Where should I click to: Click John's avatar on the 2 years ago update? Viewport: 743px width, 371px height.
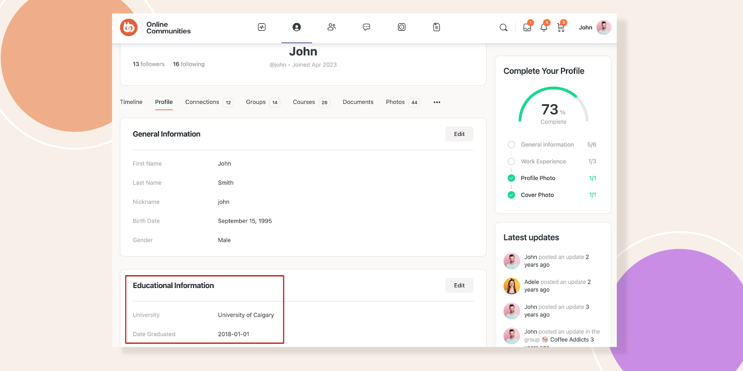coord(512,261)
